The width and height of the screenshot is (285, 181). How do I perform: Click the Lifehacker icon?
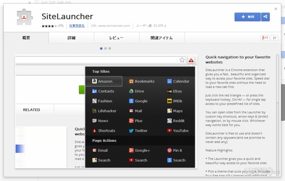[95, 110]
